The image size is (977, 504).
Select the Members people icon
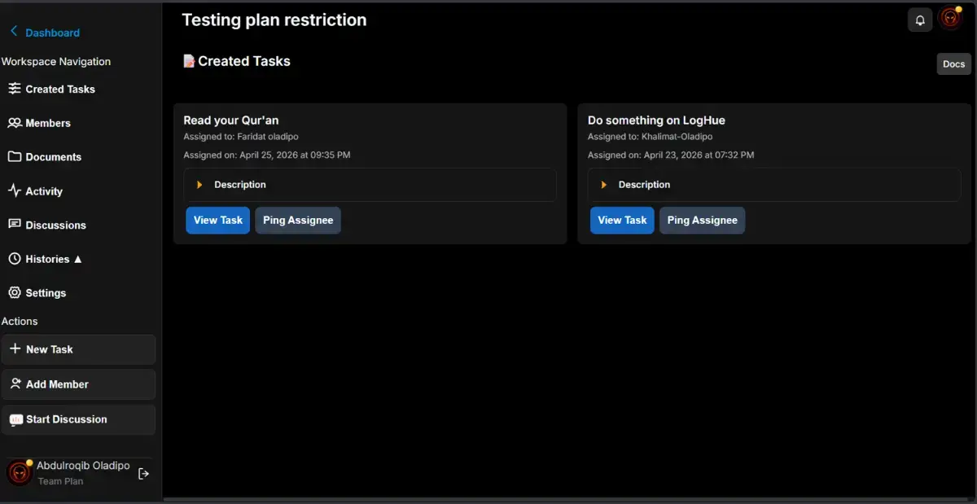point(15,123)
